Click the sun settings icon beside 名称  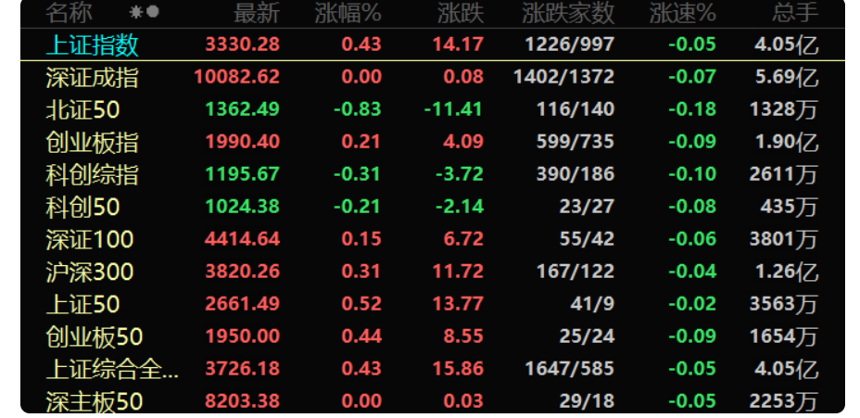coord(135,11)
